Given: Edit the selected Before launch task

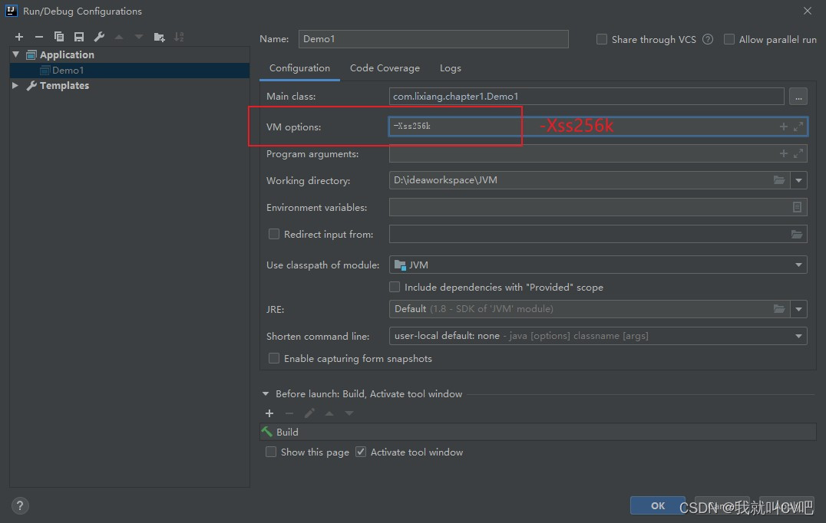Looking at the screenshot, I should click(309, 413).
